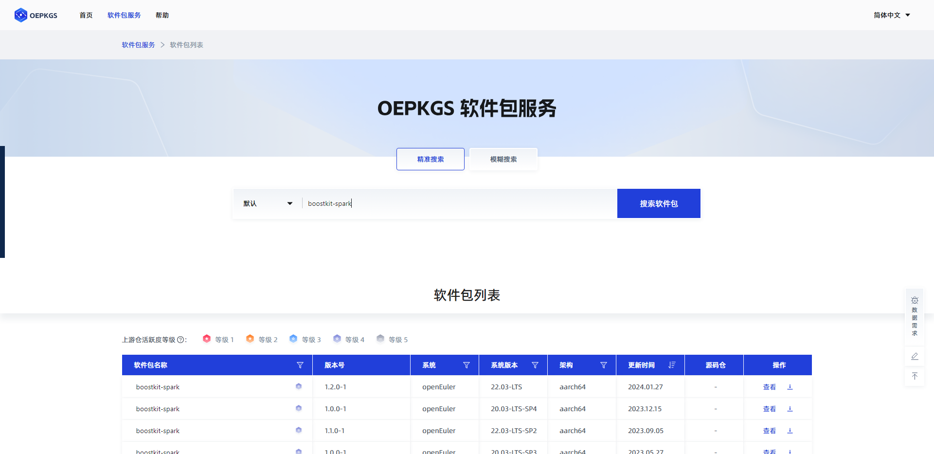Click boostkit-spark name in the 2023.09.05 row
The width and height of the screenshot is (934, 454).
coord(158,431)
